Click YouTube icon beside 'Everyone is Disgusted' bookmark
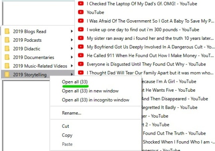The height and width of the screenshot is (151, 215). (81, 64)
